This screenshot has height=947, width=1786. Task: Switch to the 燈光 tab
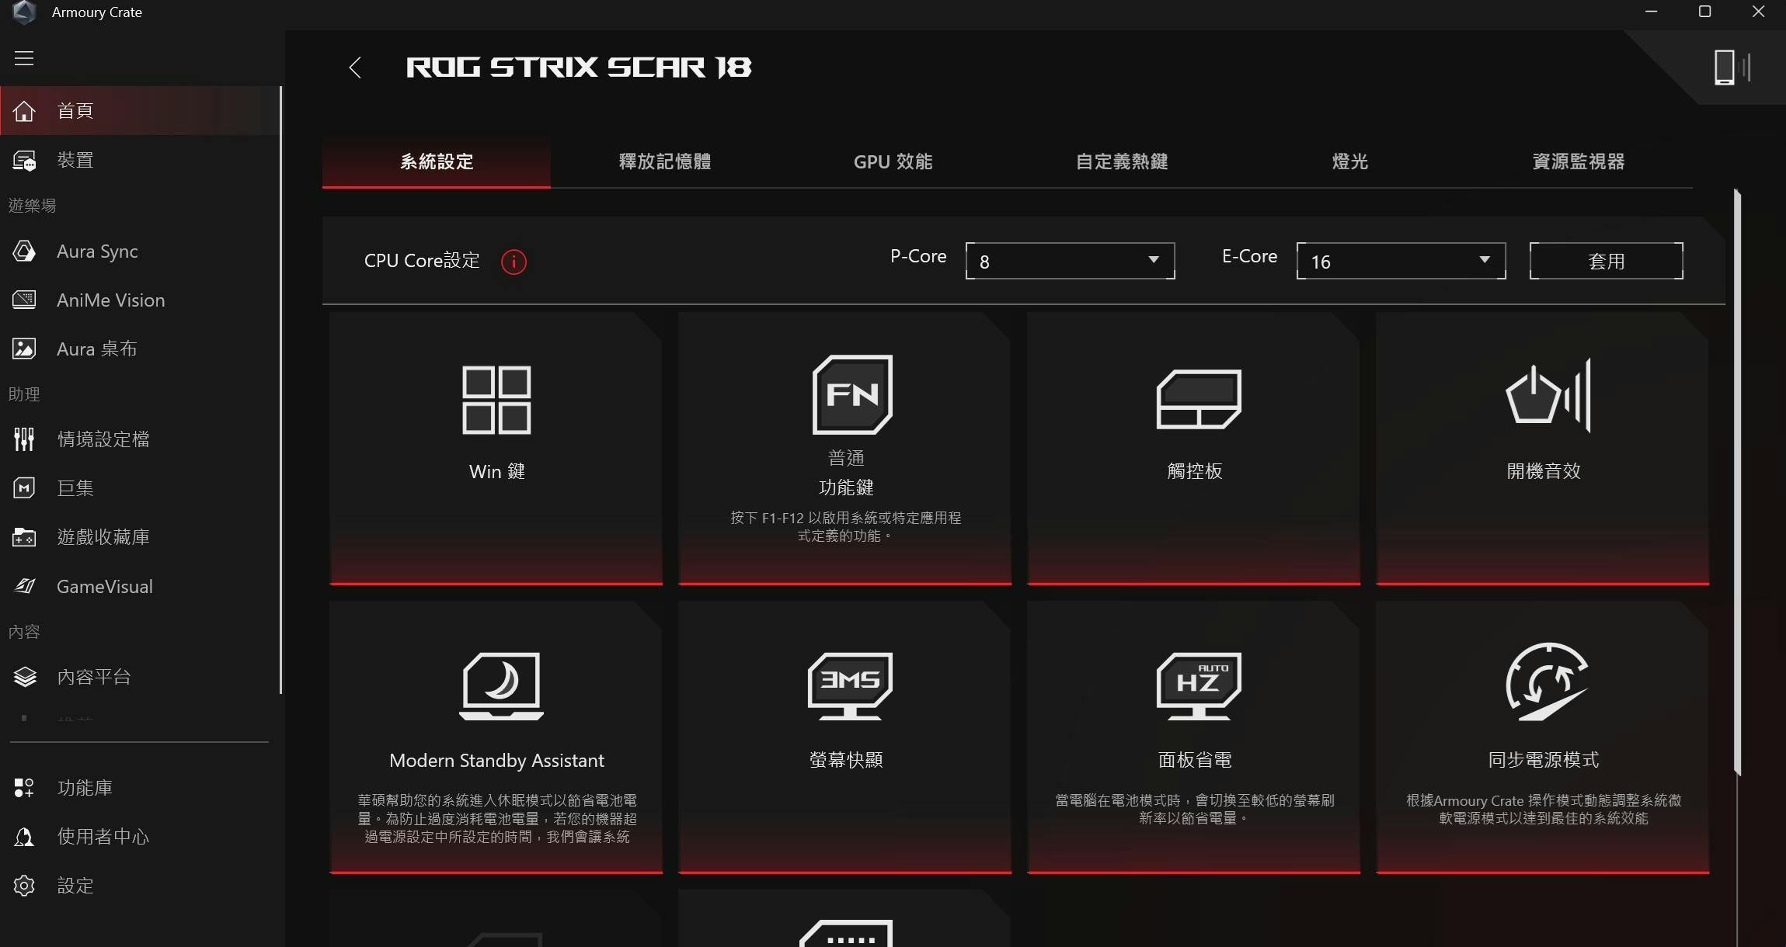[x=1350, y=161]
